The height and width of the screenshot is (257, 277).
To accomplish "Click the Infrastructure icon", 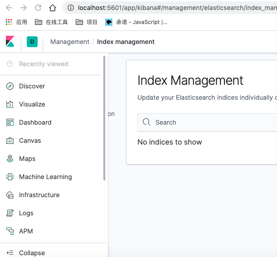I will [x=10, y=195].
